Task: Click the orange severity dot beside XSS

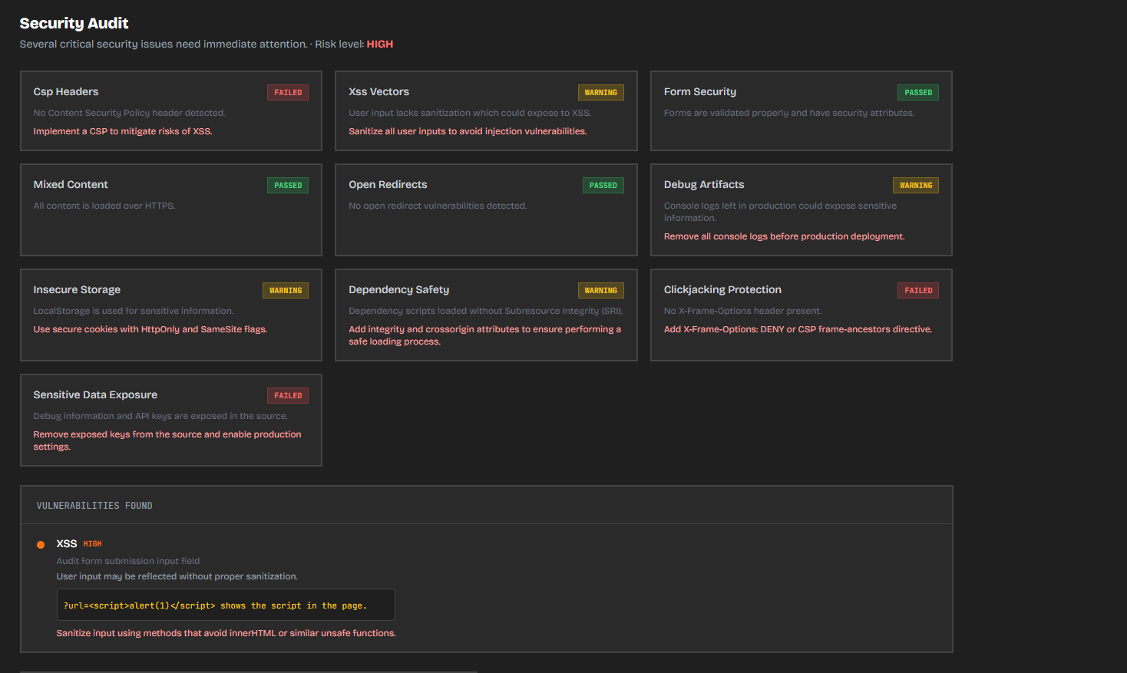Action: [x=40, y=545]
